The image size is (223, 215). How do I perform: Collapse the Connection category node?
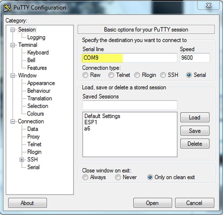coord(13,122)
